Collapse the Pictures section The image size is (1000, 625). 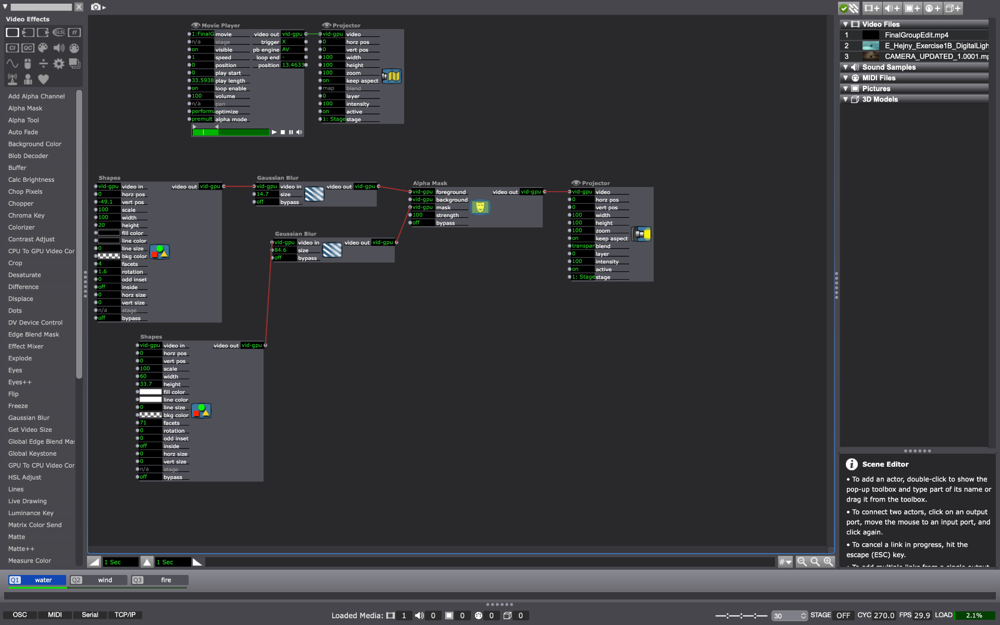(845, 89)
